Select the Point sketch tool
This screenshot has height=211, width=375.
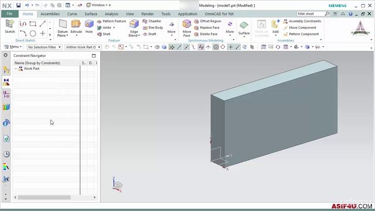coord(43,33)
